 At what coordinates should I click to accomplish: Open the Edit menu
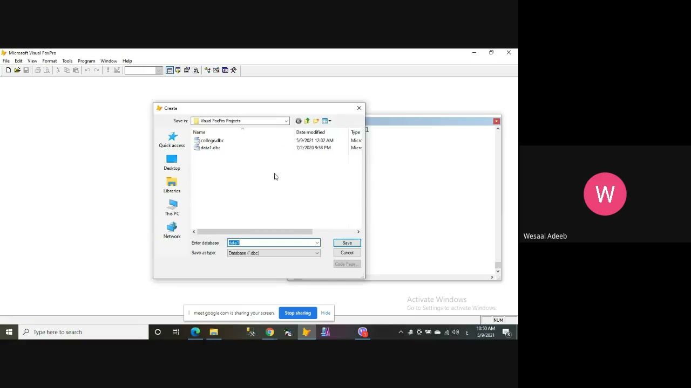(x=18, y=61)
